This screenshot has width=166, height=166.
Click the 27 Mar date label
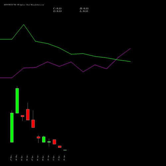tap(11, 158)
